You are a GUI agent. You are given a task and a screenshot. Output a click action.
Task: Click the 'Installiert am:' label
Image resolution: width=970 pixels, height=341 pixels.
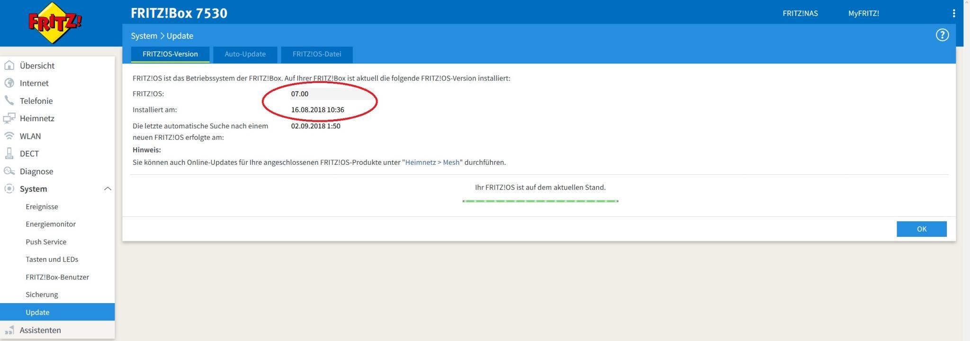coord(155,110)
